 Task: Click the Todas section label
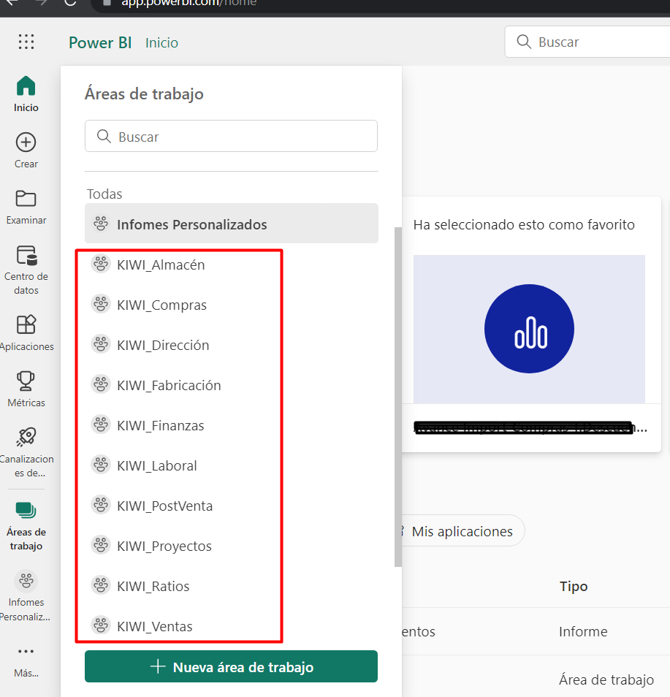[x=104, y=194]
